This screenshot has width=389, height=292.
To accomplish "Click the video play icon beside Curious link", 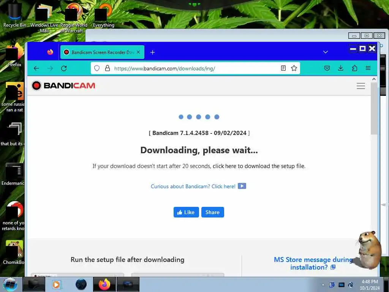I will 242,186.
